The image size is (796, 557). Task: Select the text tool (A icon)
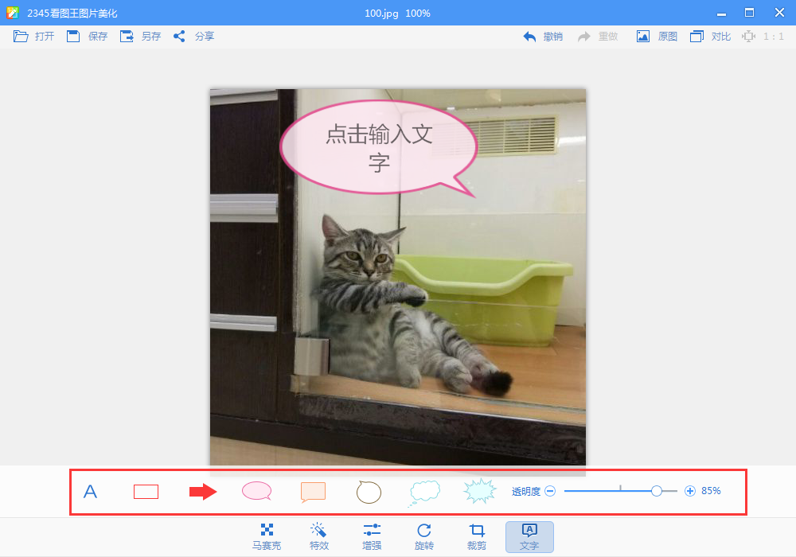click(90, 491)
